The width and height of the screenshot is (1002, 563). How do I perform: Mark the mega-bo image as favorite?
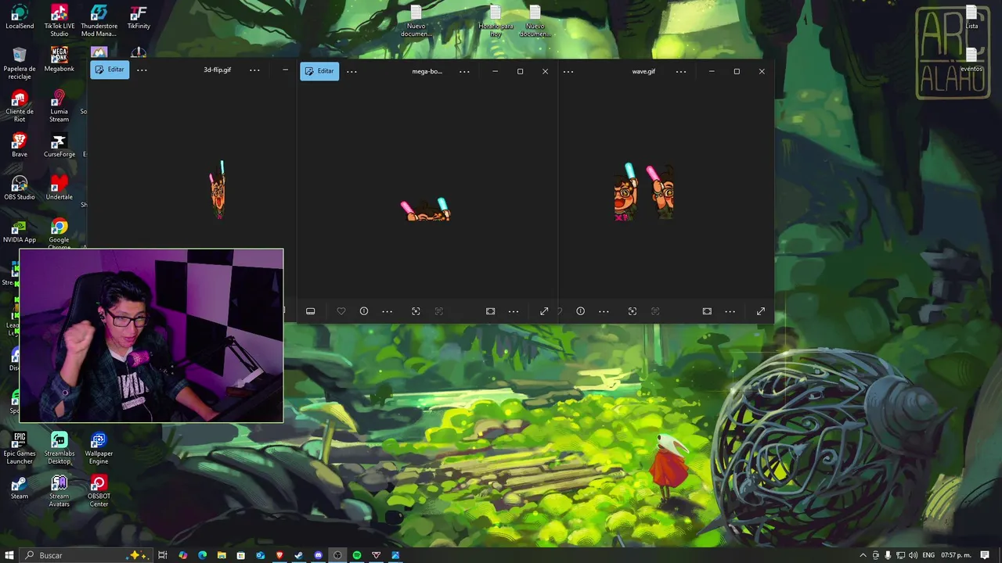coord(341,311)
